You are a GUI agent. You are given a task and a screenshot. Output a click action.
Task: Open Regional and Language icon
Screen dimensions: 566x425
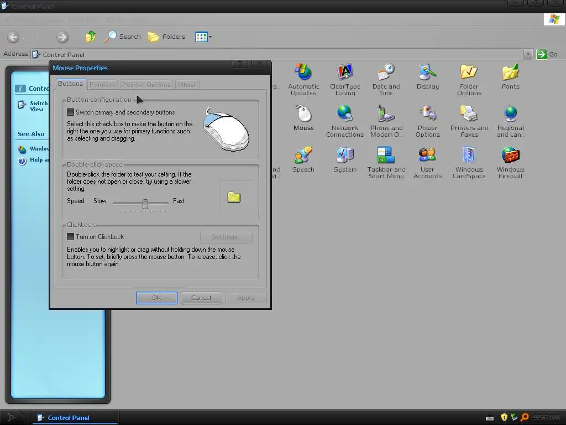click(510, 121)
